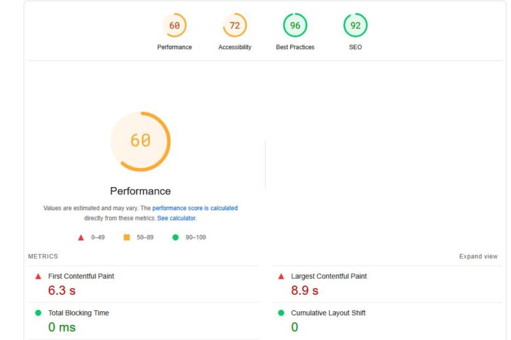
Task: Click the SEO score gauge showing 92
Action: point(355,26)
